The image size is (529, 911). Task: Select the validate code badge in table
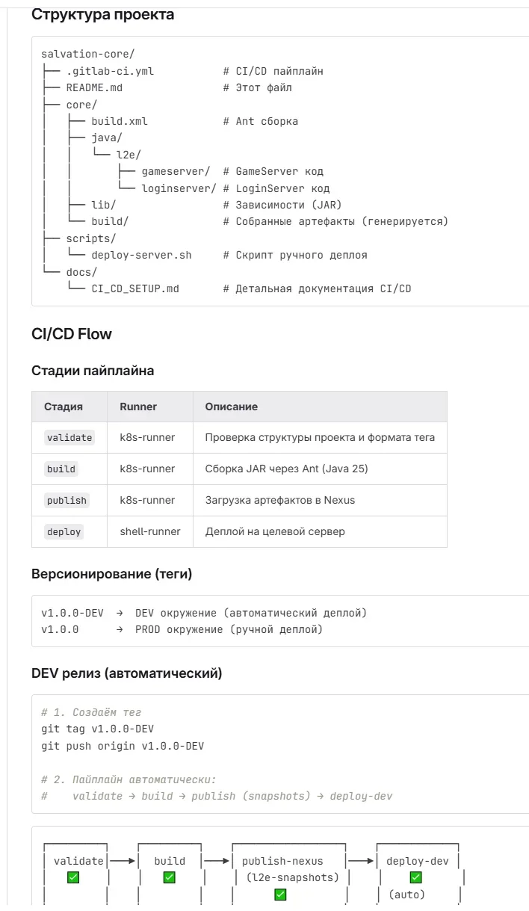[x=69, y=438]
